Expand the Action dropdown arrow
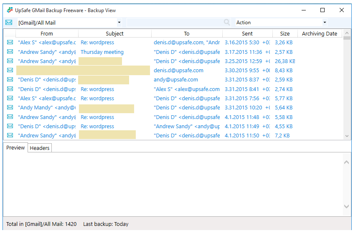The height and width of the screenshot is (233, 353). 325,22
